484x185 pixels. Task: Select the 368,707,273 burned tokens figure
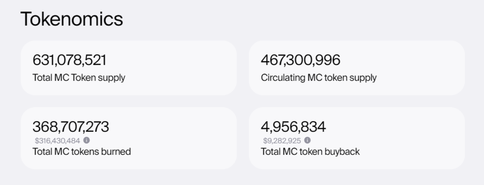71,127
